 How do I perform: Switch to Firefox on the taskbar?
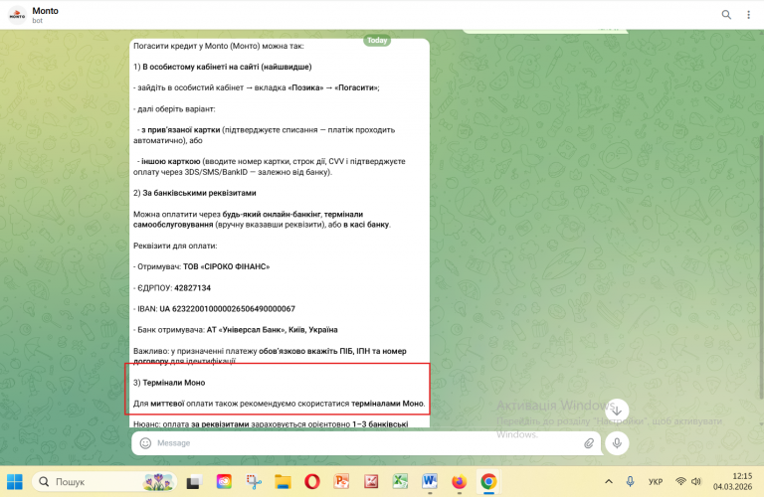[x=459, y=482]
